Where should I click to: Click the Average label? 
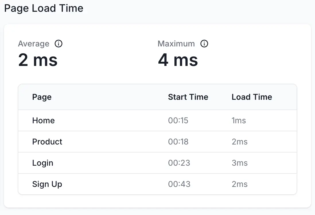tap(34, 44)
